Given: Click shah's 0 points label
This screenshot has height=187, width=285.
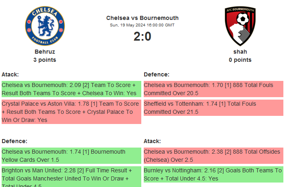Looking at the screenshot, I should click(240, 60).
